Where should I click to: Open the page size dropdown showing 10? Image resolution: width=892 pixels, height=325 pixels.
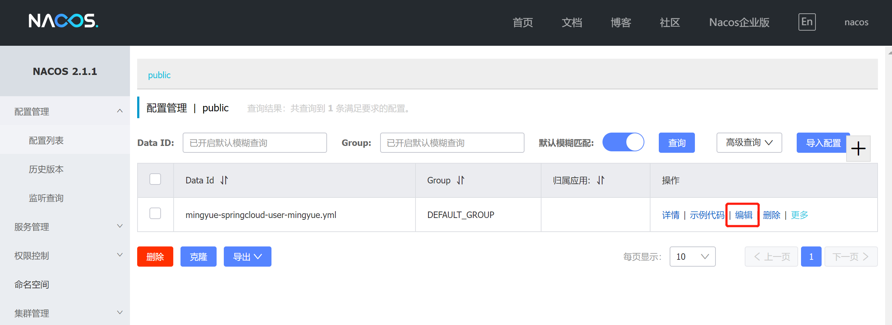692,257
